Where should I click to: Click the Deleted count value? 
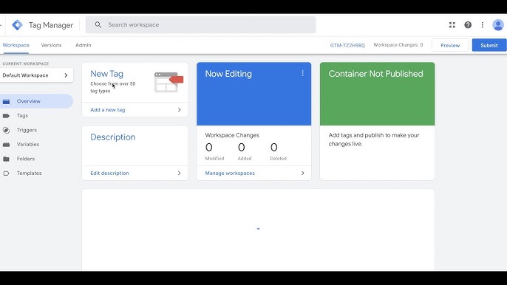coord(274,148)
